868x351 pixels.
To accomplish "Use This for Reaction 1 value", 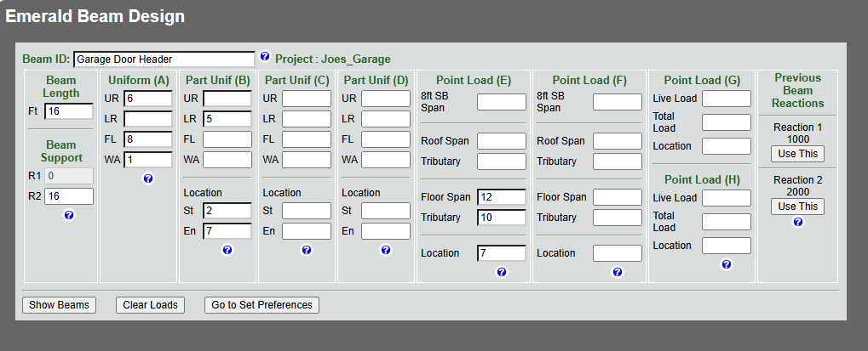I will tap(797, 154).
